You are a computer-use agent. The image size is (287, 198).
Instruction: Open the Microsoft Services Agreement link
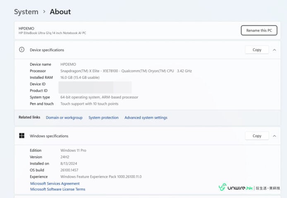[x=55, y=184]
